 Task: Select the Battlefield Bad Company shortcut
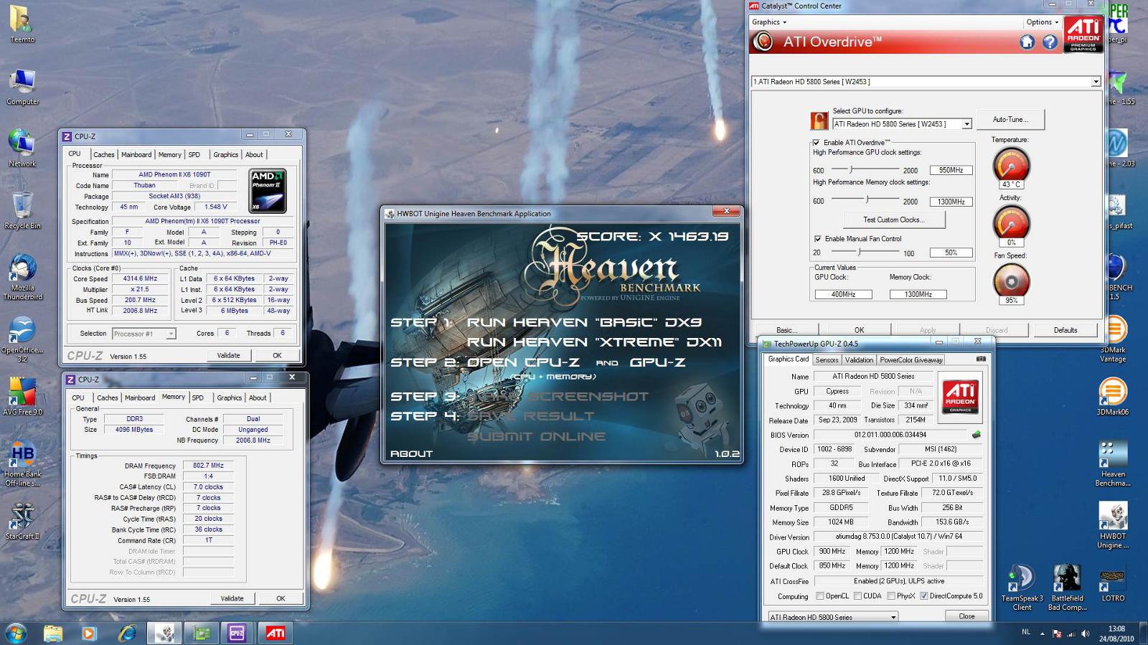[1067, 588]
